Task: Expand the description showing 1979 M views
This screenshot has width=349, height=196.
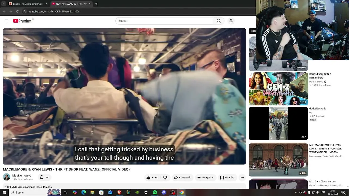Action: click(x=124, y=187)
